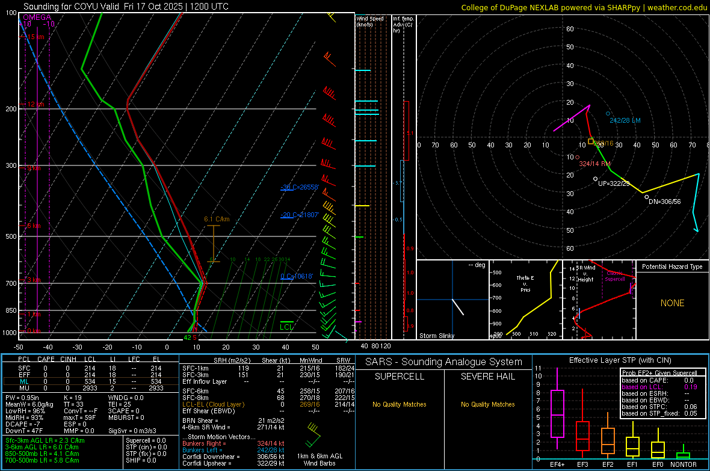Click the 'CAPE' column header
Image resolution: width=710 pixels, height=471 pixels.
[x=46, y=359]
